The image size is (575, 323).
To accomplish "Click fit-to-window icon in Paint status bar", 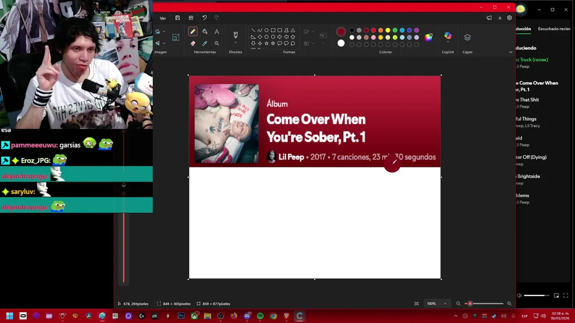I will tap(416, 304).
